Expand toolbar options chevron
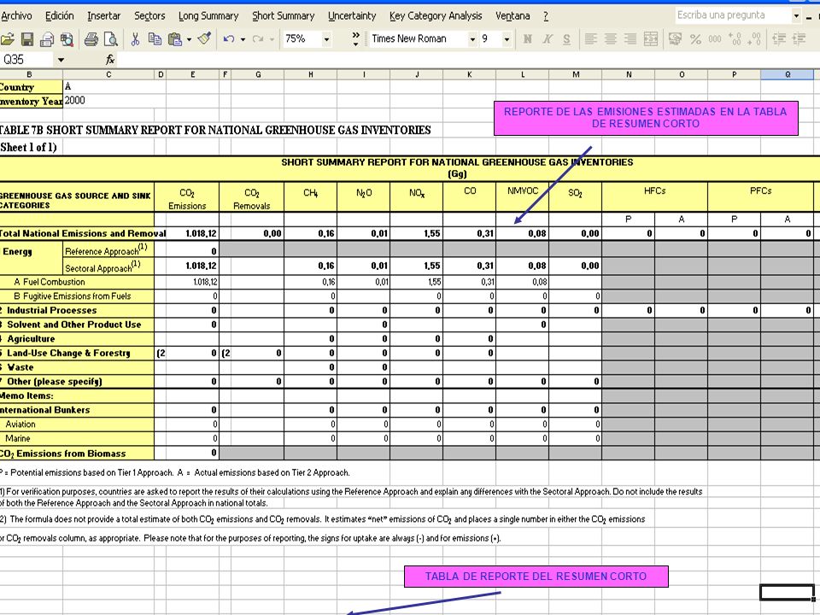The width and height of the screenshot is (820, 615). pyautogui.click(x=355, y=38)
